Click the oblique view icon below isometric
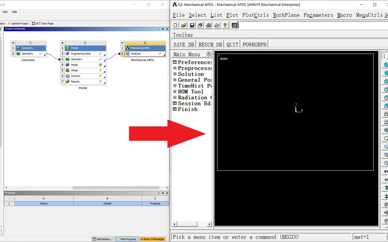This screenshot has width=388, height=242. coord(386,73)
